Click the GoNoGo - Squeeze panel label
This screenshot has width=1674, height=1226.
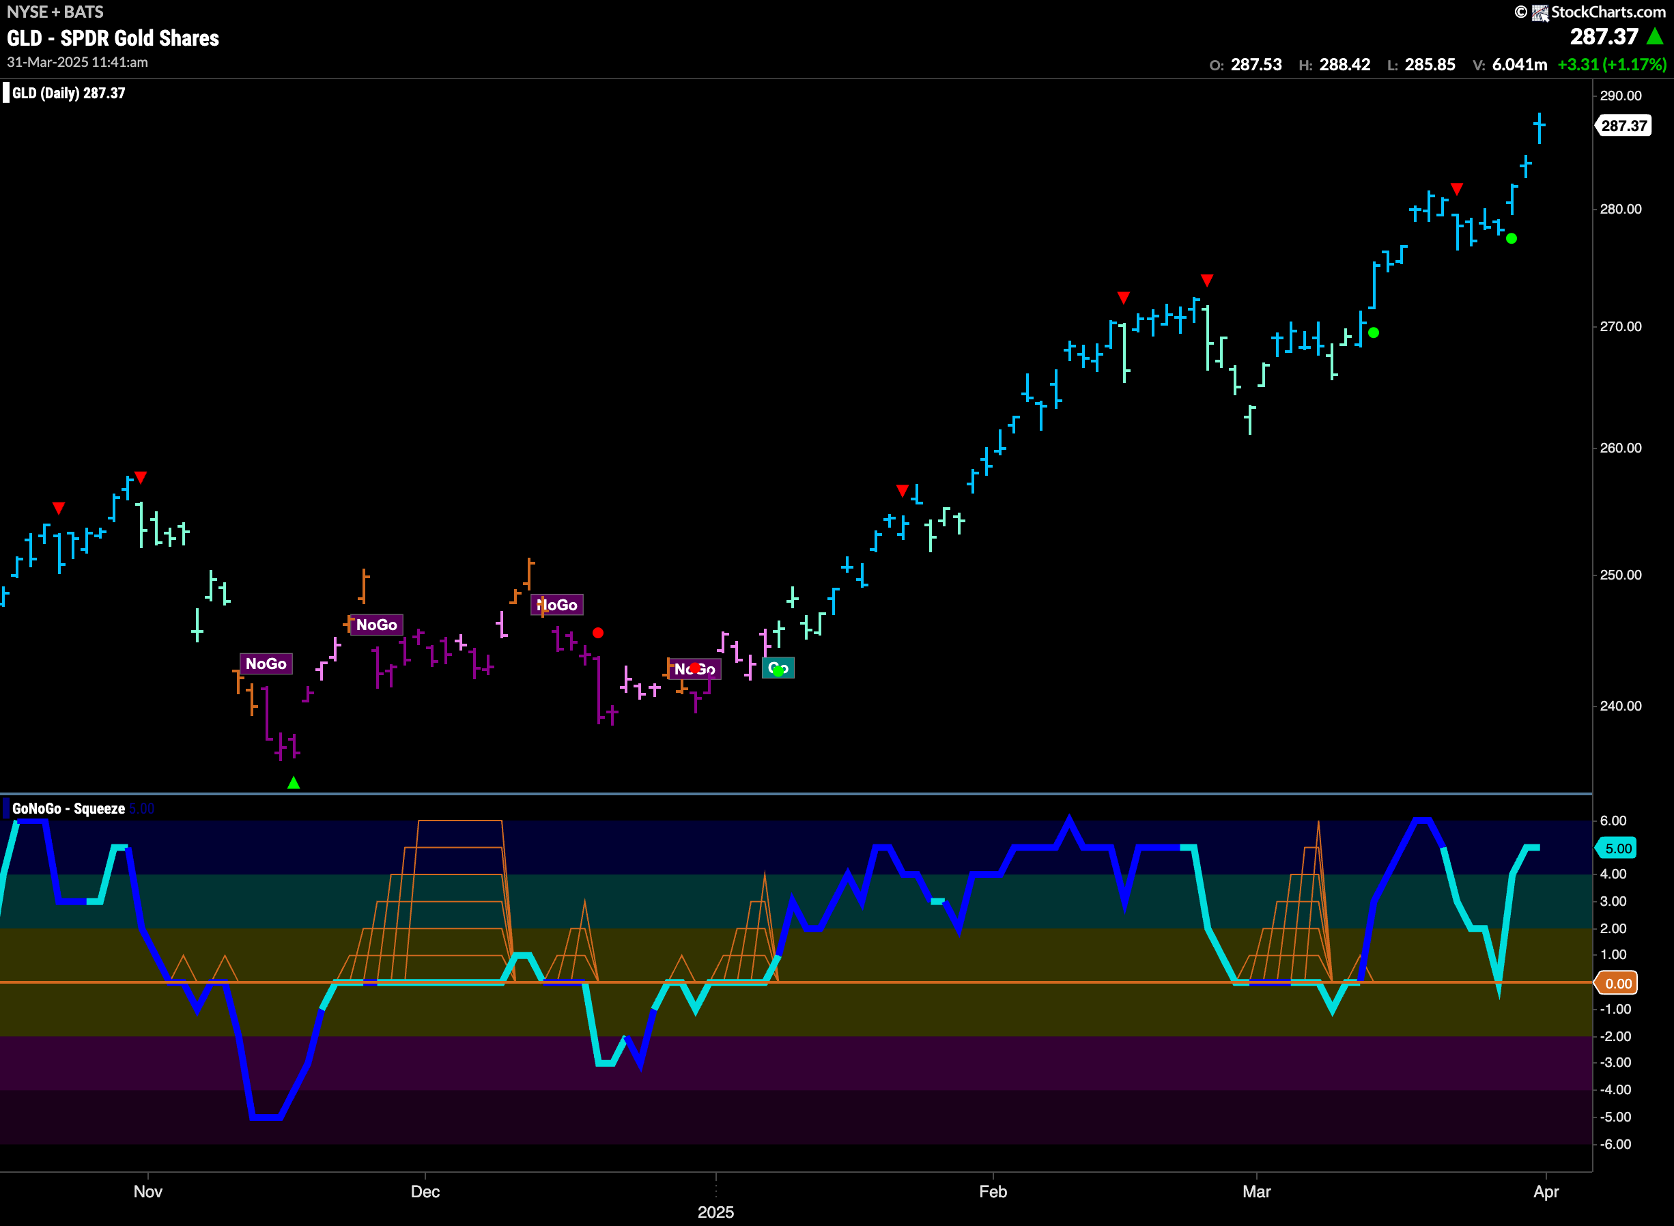coord(68,808)
